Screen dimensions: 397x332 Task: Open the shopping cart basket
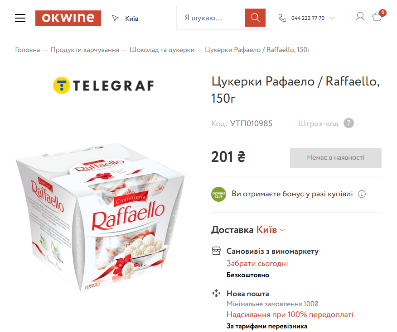coord(377,17)
